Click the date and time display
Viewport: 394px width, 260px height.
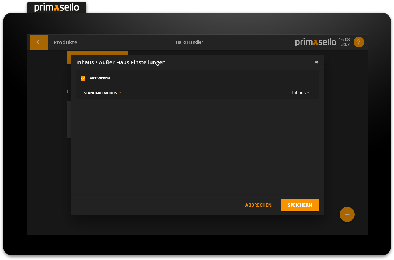click(344, 42)
